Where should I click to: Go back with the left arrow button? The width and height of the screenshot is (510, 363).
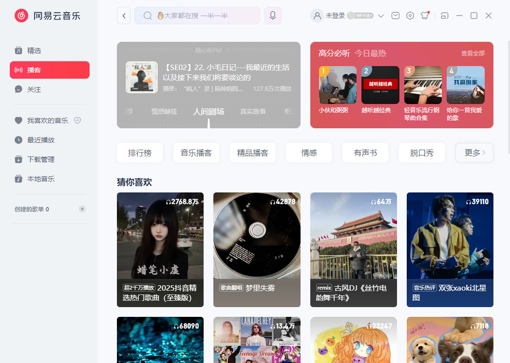pyautogui.click(x=124, y=16)
